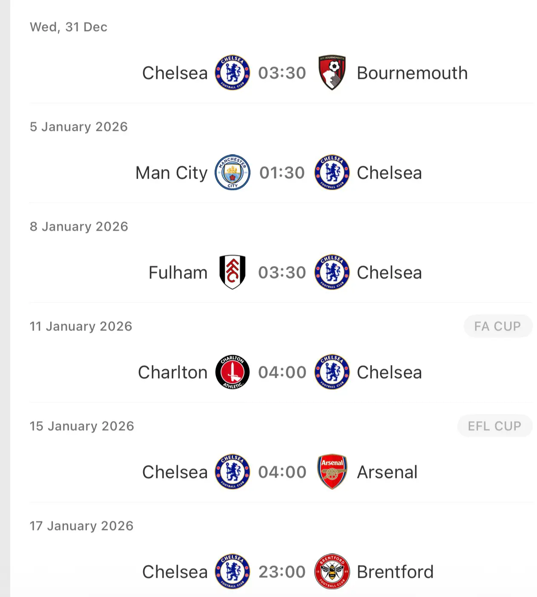Open the Arsenal team name
537x597 pixels.
pos(387,472)
